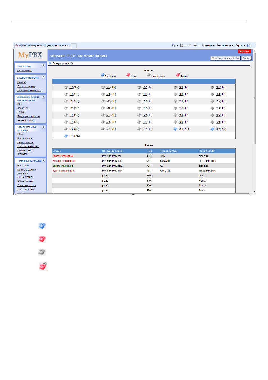This screenshot has height=380, width=268.
Task: Collapse the Системные настройки sidebar section
Action: 43,160
